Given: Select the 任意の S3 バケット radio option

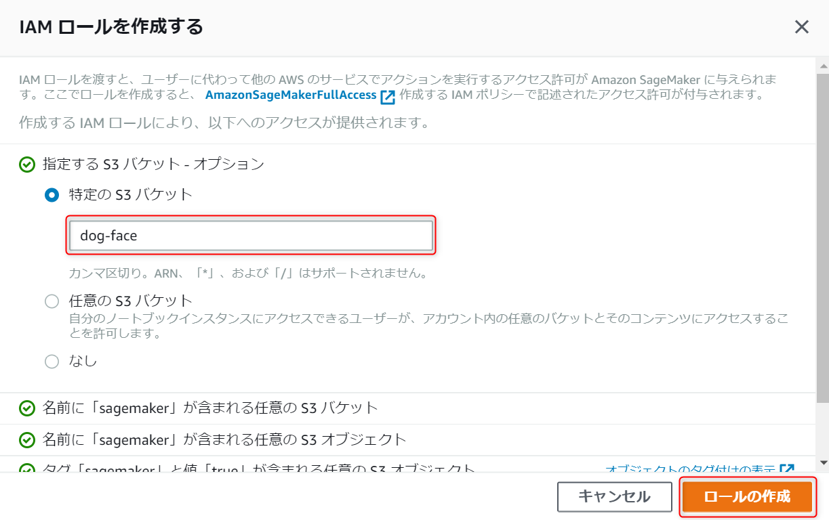Looking at the screenshot, I should 52,301.
